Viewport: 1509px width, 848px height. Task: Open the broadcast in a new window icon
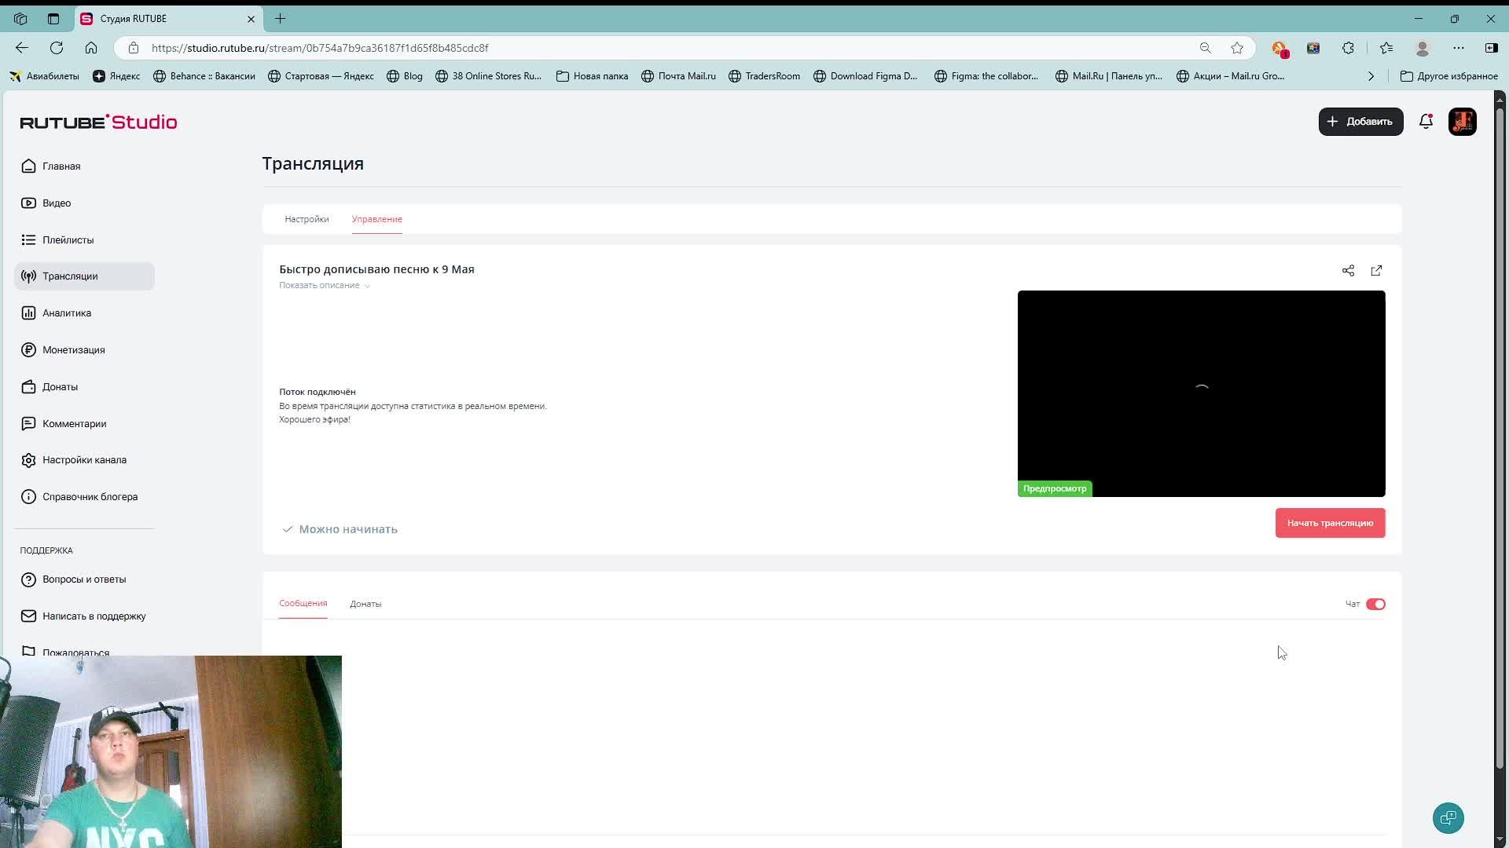(x=1376, y=271)
